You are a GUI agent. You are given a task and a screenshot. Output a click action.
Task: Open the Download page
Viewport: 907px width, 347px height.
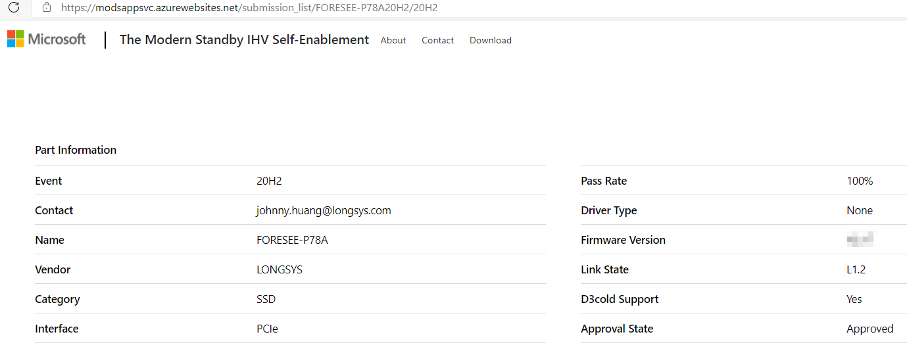point(491,40)
